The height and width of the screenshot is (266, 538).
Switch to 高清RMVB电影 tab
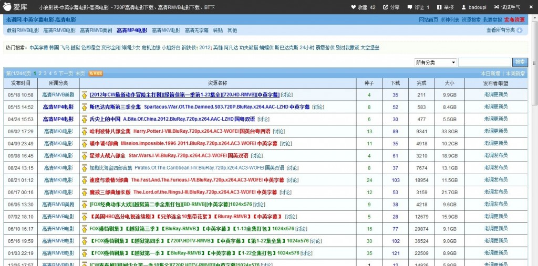pos(59,30)
